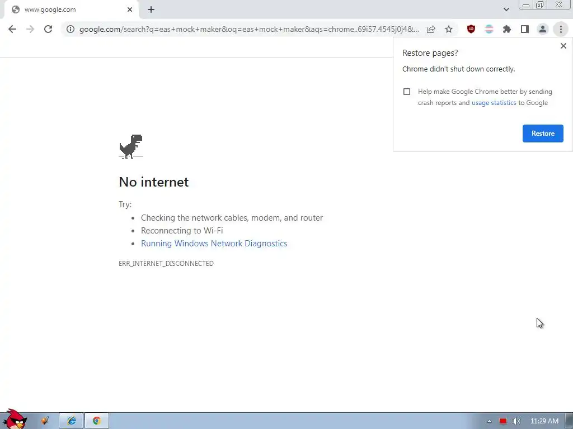Select the www.google.com tab

(71, 10)
